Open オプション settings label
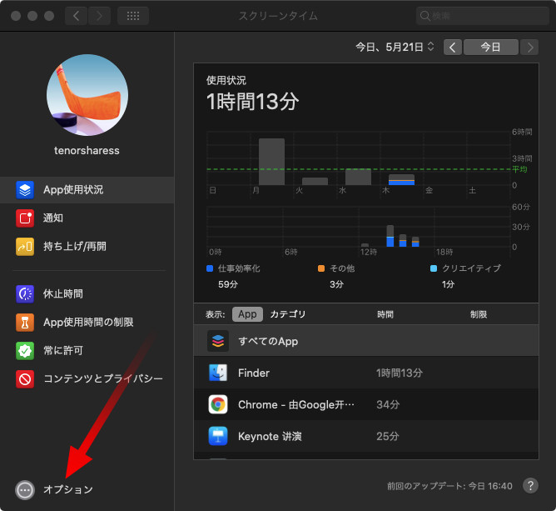The width and height of the screenshot is (556, 511). (68, 489)
